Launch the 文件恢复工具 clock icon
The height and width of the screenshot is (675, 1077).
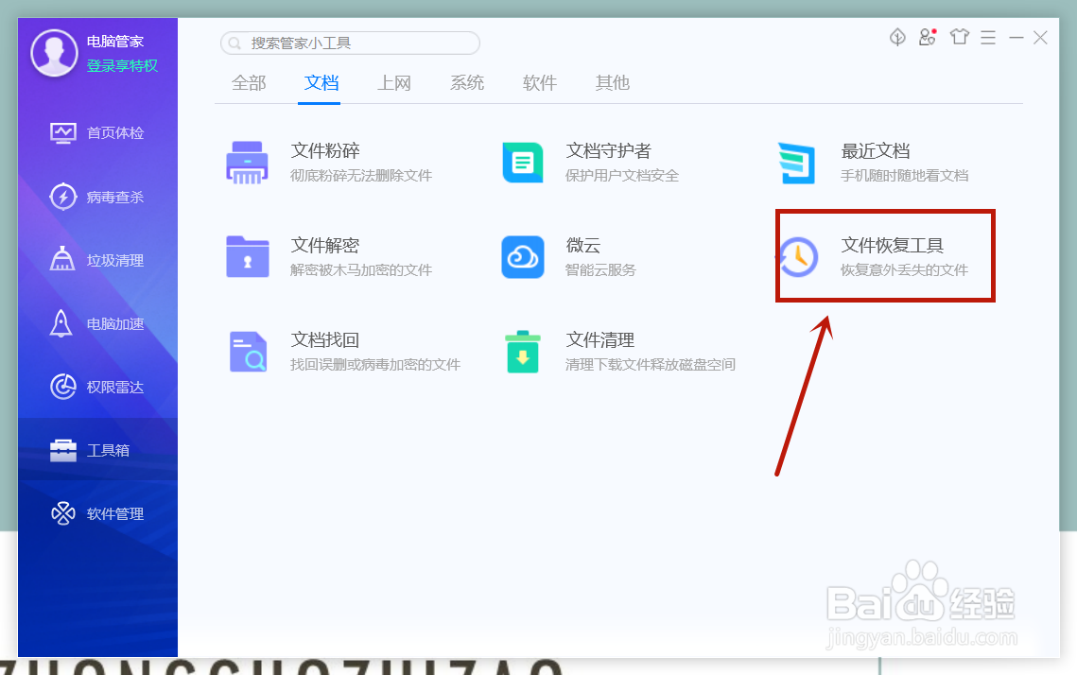tap(797, 257)
